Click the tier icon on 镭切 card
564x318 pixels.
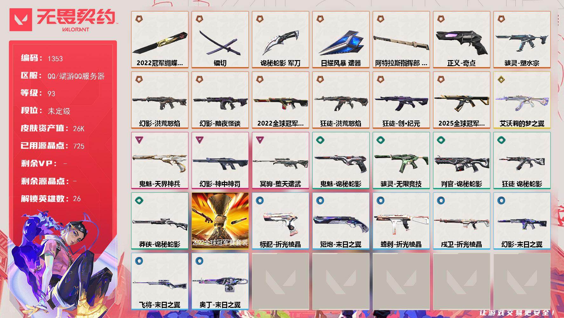tap(200, 19)
